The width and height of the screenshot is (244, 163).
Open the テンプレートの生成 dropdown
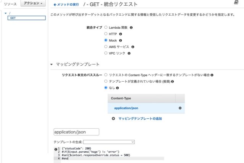coord(109,142)
